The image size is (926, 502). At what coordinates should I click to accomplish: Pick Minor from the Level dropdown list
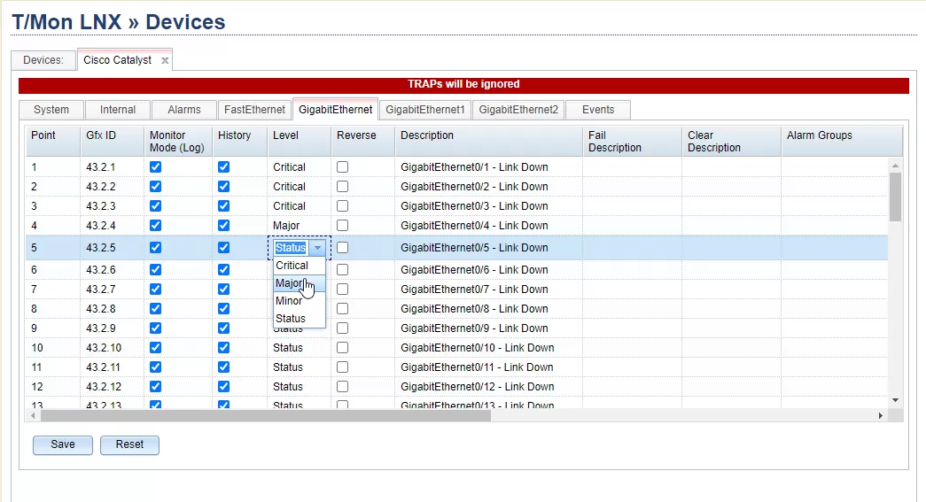289,301
